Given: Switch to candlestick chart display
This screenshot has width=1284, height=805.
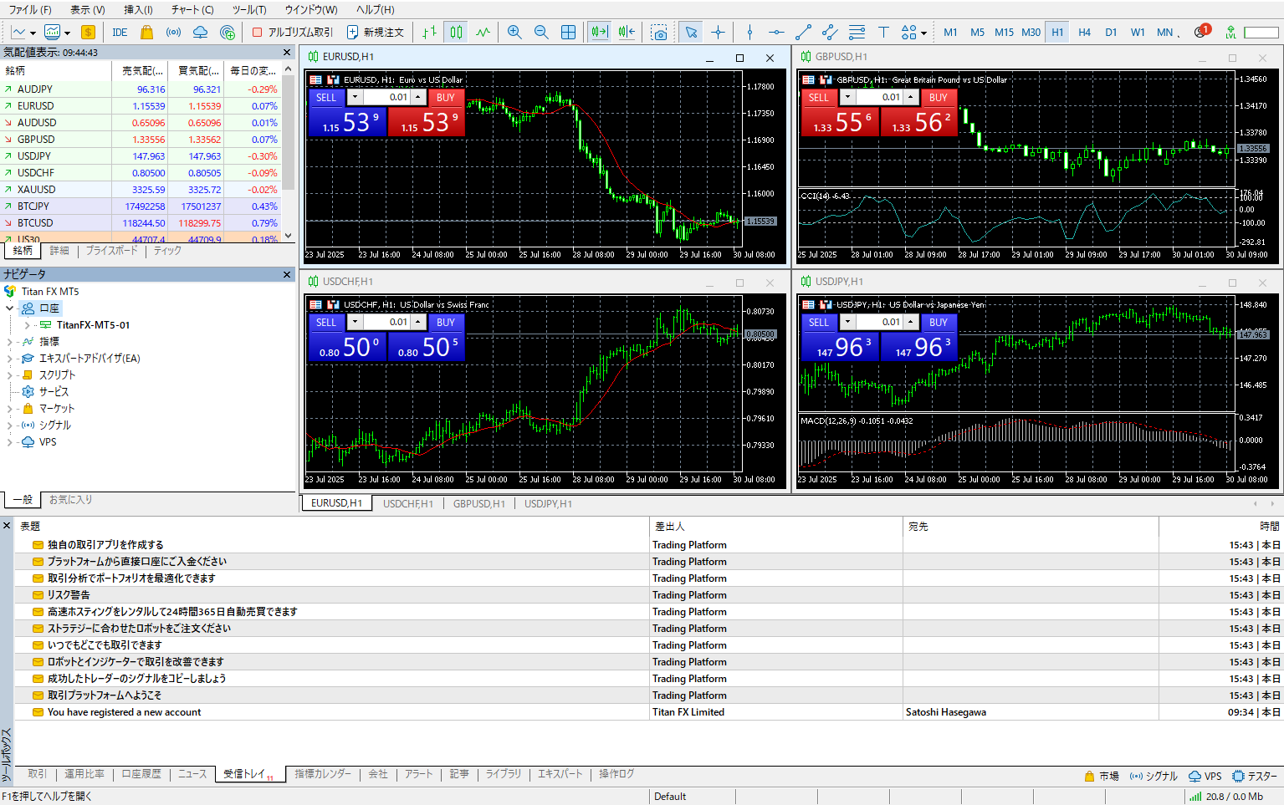Looking at the screenshot, I should coord(456,33).
